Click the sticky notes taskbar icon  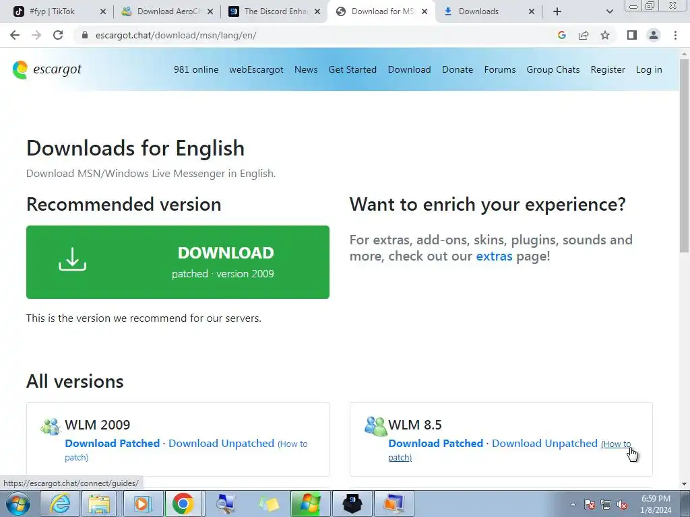[x=268, y=504]
